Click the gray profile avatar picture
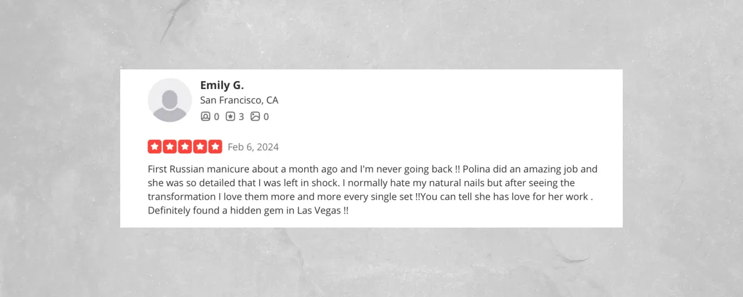The height and width of the screenshot is (297, 743). pyautogui.click(x=170, y=100)
